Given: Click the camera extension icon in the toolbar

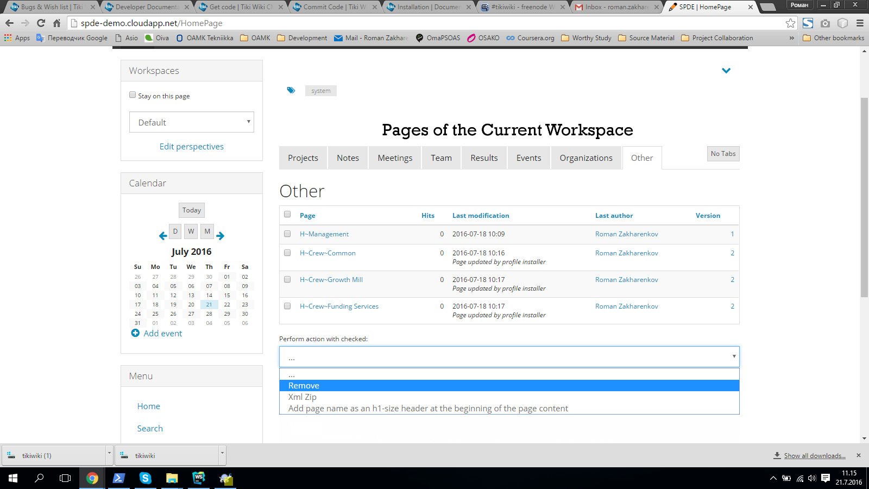Looking at the screenshot, I should pos(825,23).
